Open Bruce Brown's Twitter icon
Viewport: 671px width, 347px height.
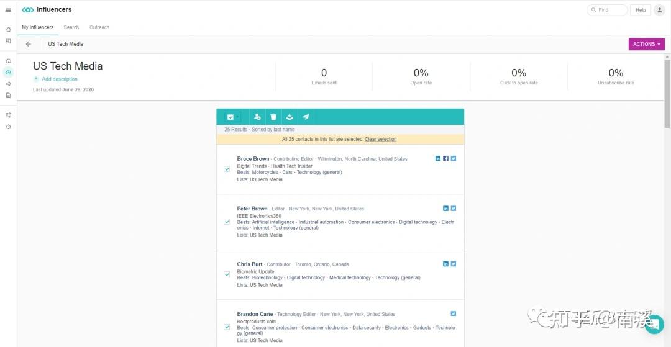pos(453,158)
